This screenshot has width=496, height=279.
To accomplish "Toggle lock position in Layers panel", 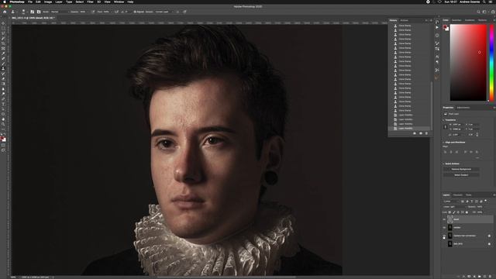I will coord(458,212).
